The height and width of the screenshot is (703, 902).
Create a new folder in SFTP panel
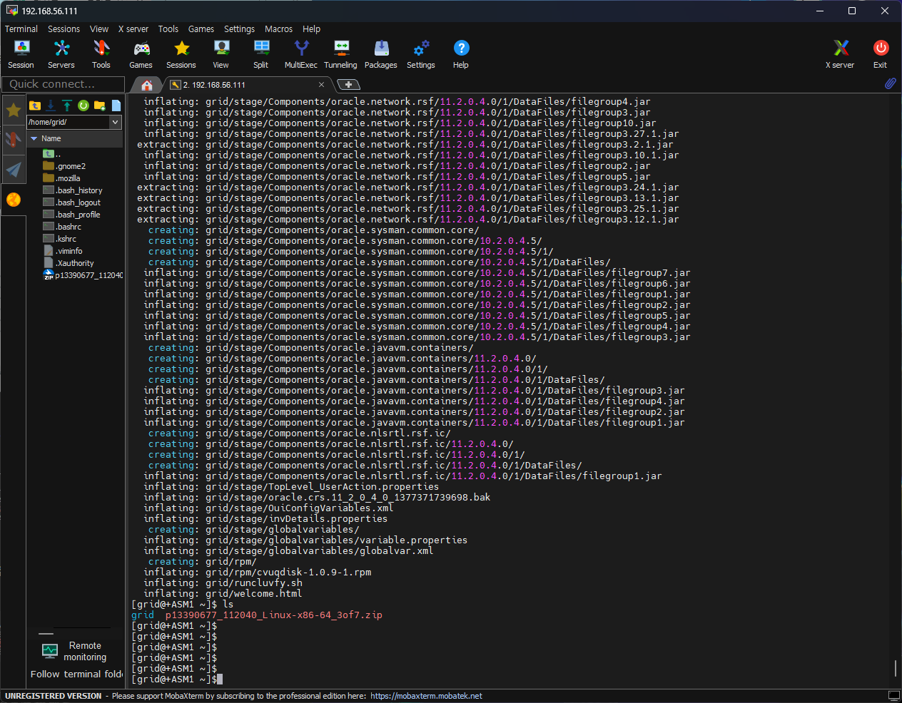100,106
